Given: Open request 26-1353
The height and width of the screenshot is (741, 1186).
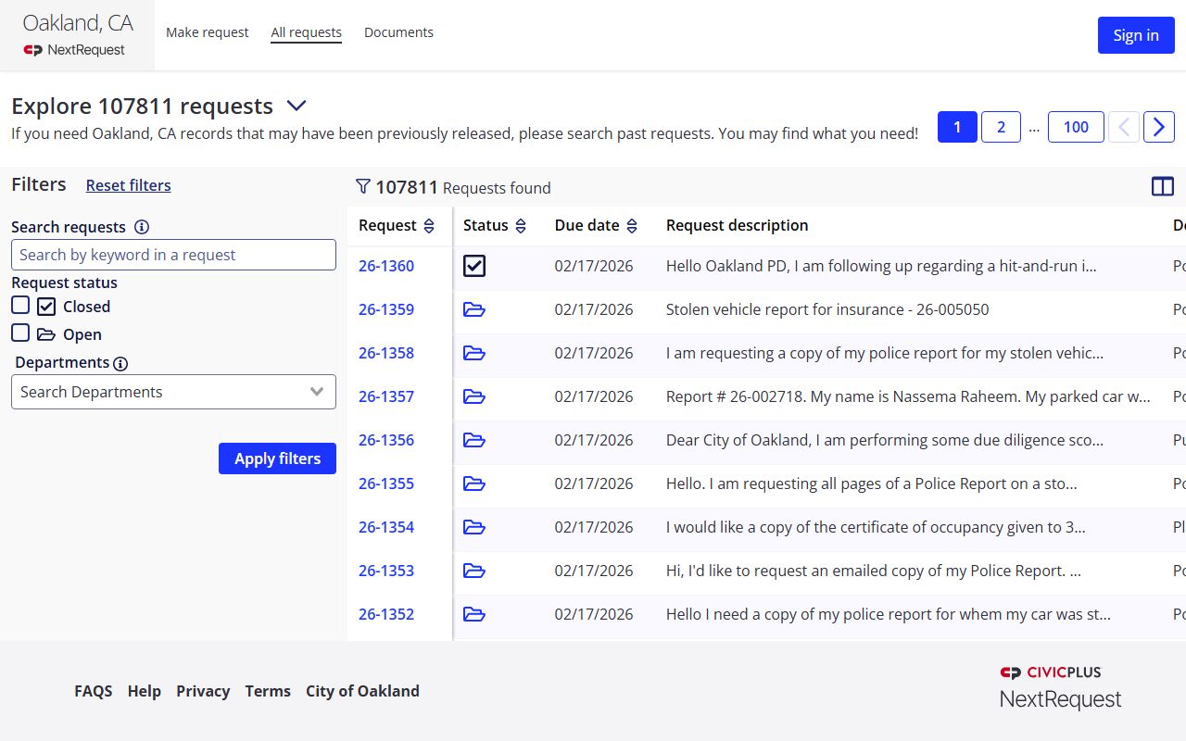Looking at the screenshot, I should pyautogui.click(x=386, y=571).
